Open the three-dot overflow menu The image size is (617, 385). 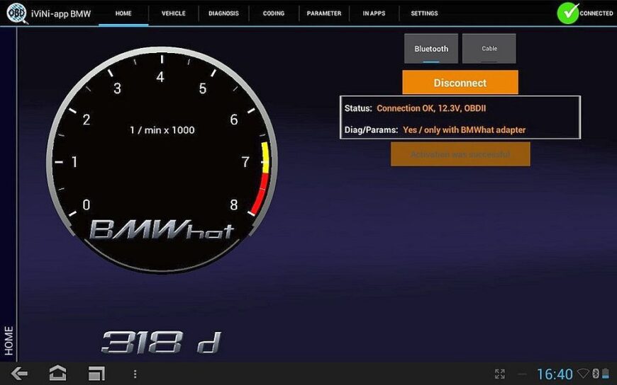tap(135, 373)
